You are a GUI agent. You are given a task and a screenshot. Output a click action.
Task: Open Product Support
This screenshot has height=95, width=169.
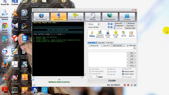pos(110,17)
